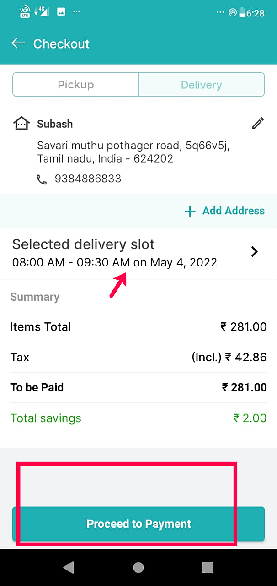
Task: Tap the Checkout title text
Action: pyautogui.click(x=61, y=44)
